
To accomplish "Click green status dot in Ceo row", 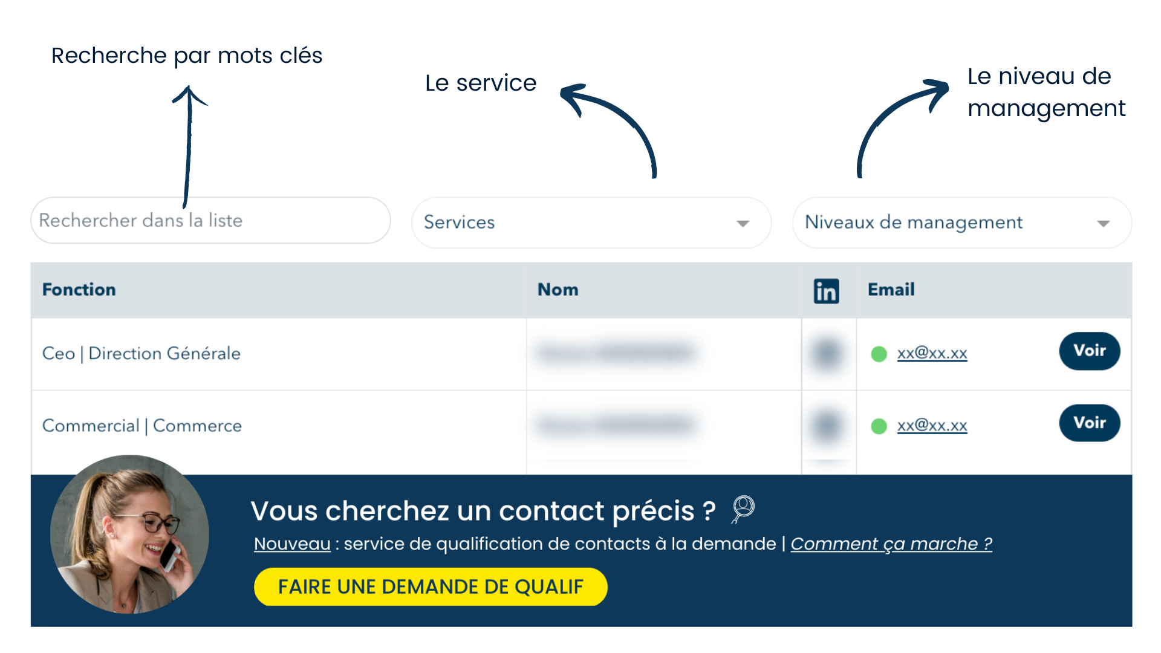I will point(879,354).
